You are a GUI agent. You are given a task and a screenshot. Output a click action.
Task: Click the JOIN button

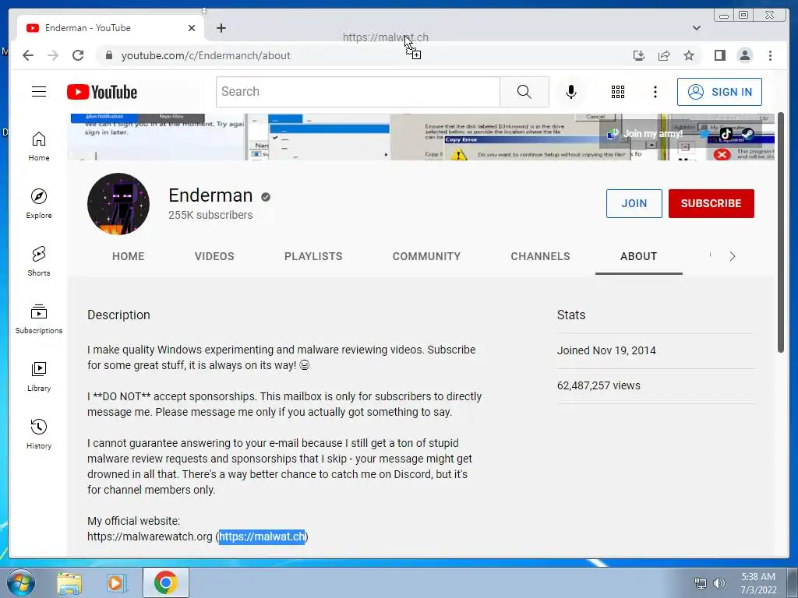(x=634, y=203)
